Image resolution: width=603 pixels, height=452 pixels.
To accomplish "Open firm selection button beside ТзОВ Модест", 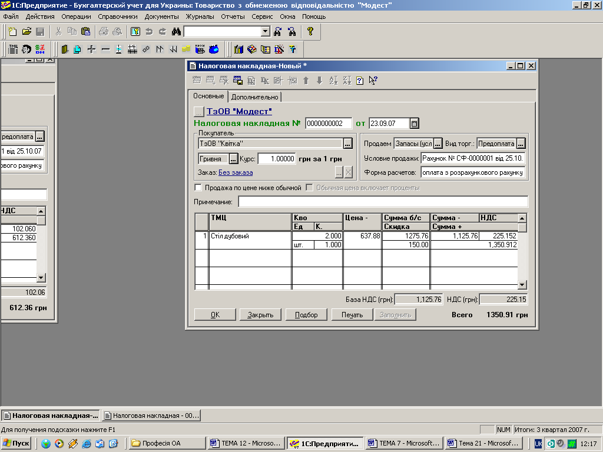I will (198, 112).
